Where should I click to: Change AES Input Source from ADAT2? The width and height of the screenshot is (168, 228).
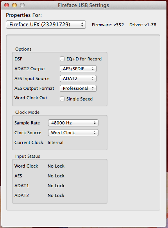tap(78, 78)
